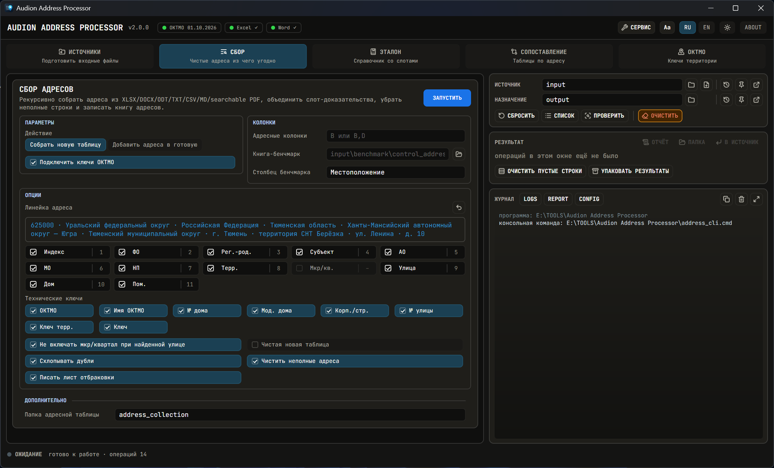Image resolution: width=774 pixels, height=468 pixels.
Task: Open the ОКТМО territory keys tab
Action: point(692,56)
